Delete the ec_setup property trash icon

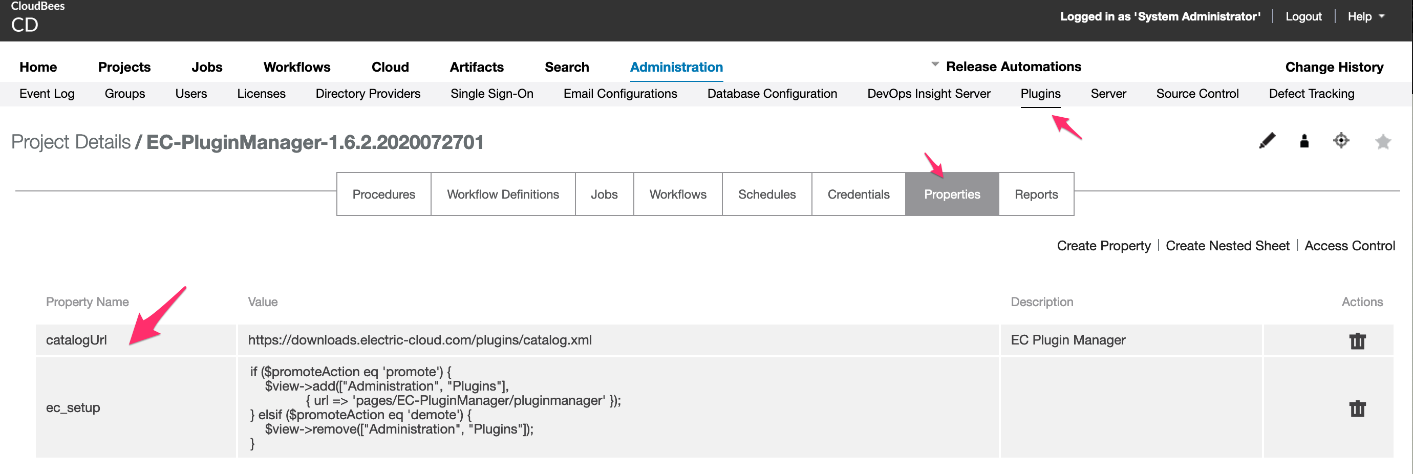pyautogui.click(x=1357, y=408)
